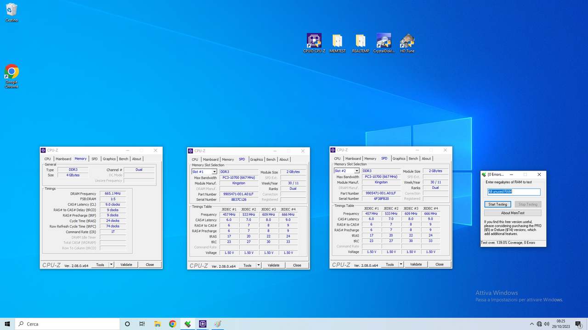The image size is (588, 330).
Task: Switch to the CPU tab in the Memory window
Action: [x=48, y=159]
